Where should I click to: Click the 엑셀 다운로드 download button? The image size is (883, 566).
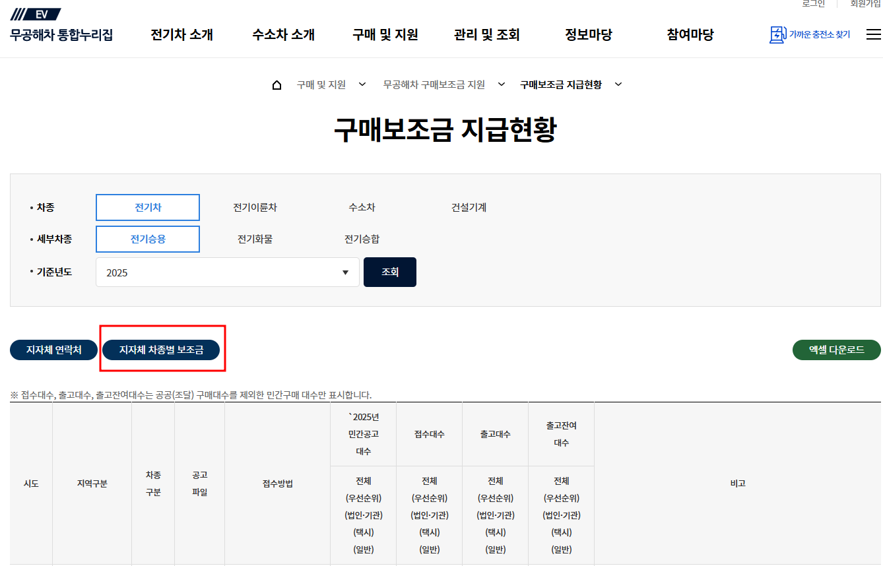click(836, 350)
